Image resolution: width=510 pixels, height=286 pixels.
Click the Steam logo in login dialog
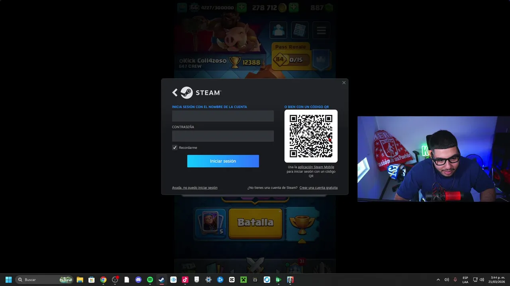[x=201, y=93]
